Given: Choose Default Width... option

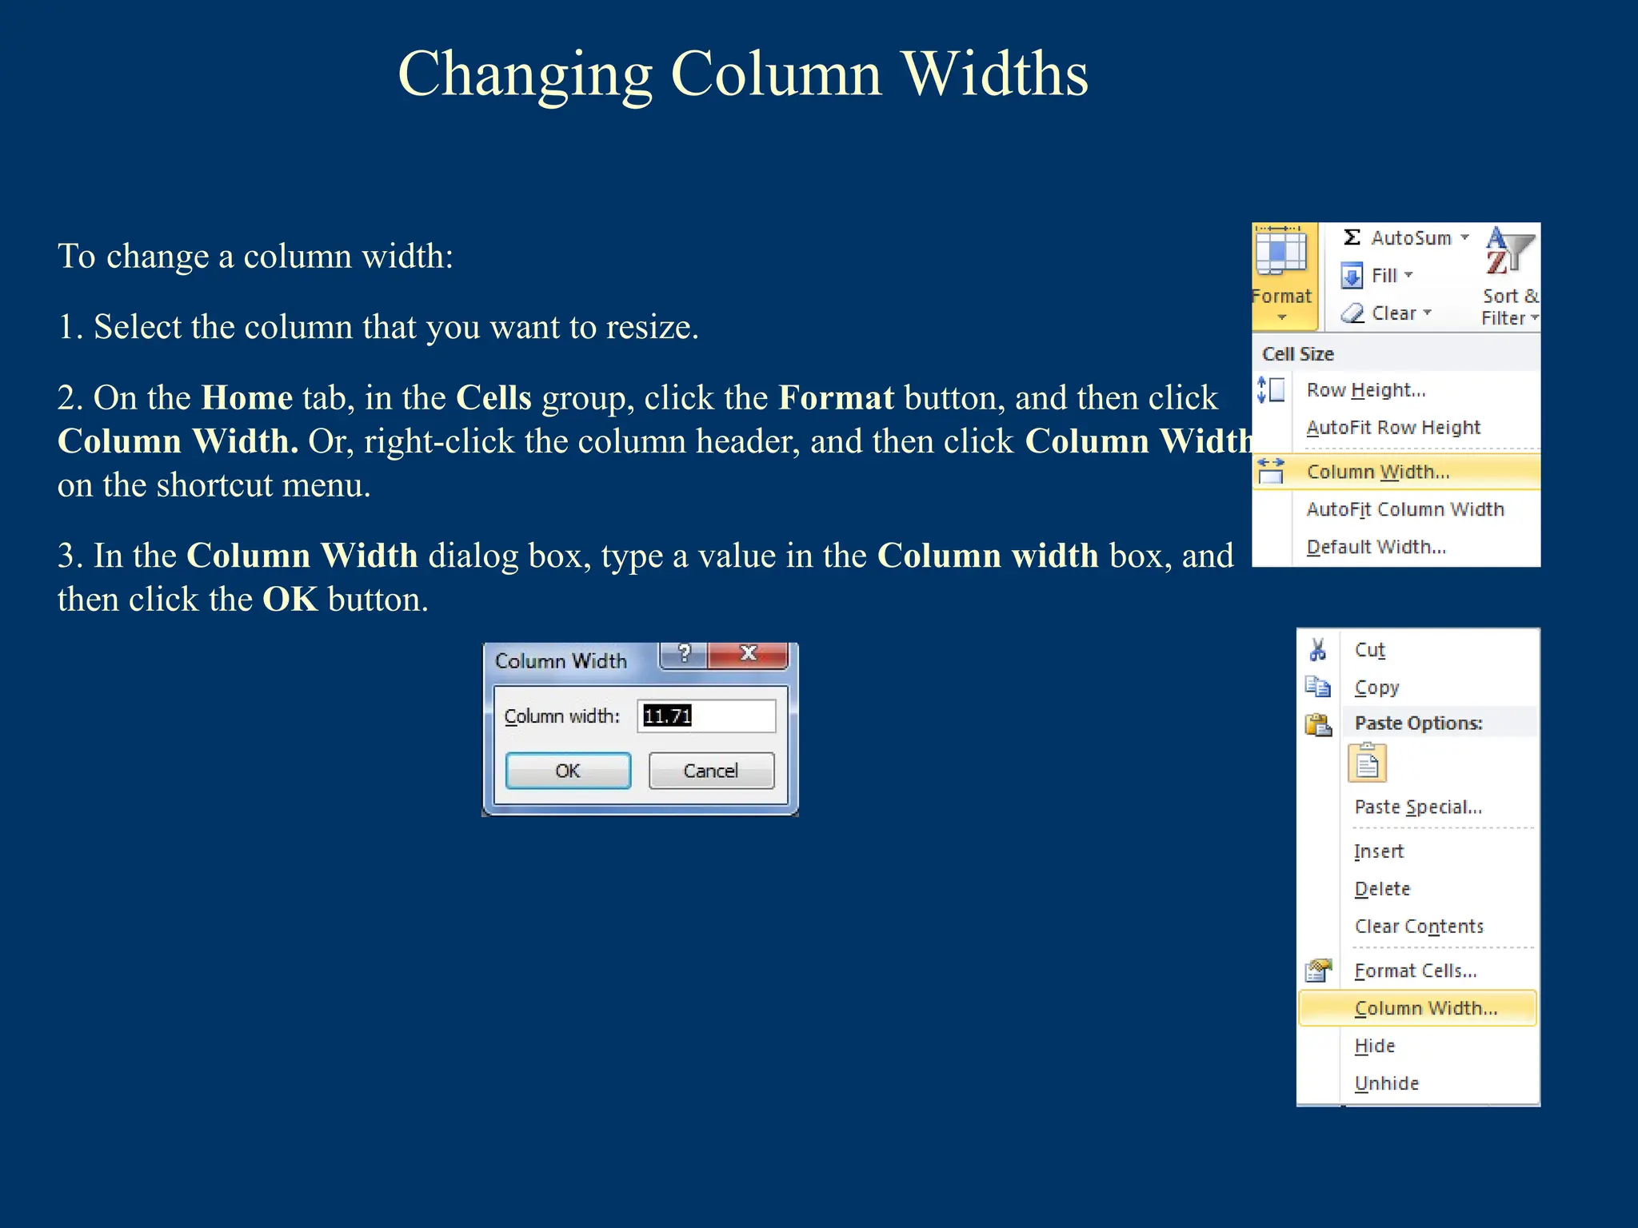Looking at the screenshot, I should [x=1396, y=547].
